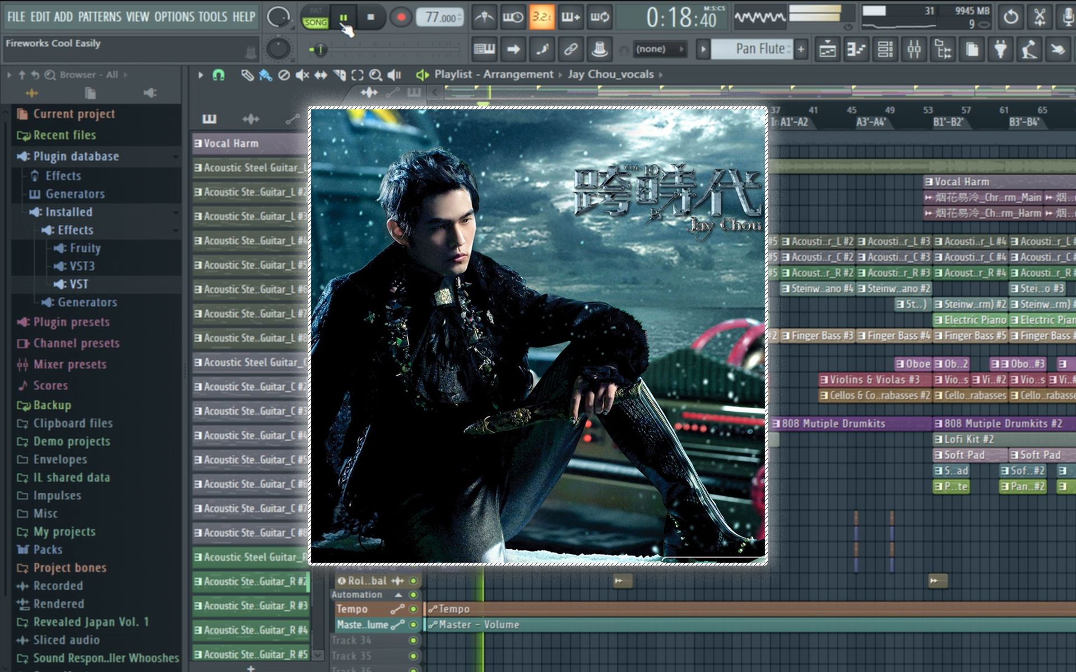1076x672 pixels.
Task: Select the playlist zoom magnifier tool
Action: [x=375, y=74]
